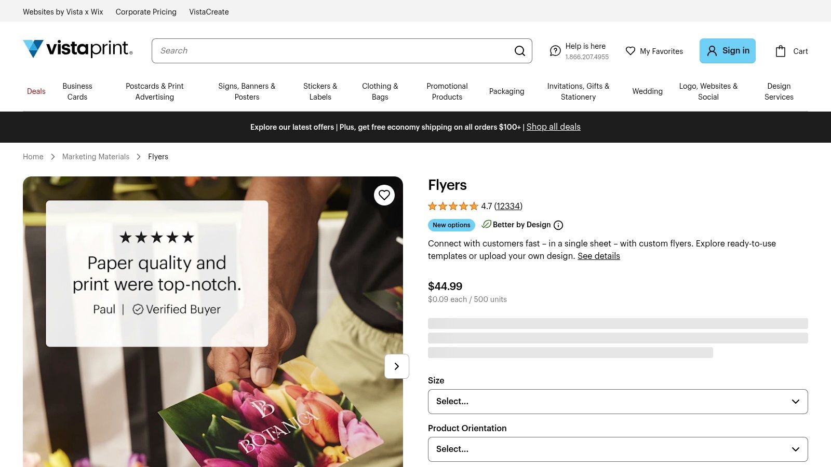Click the Sign in button
Screen dimensions: 831x467
(728, 51)
